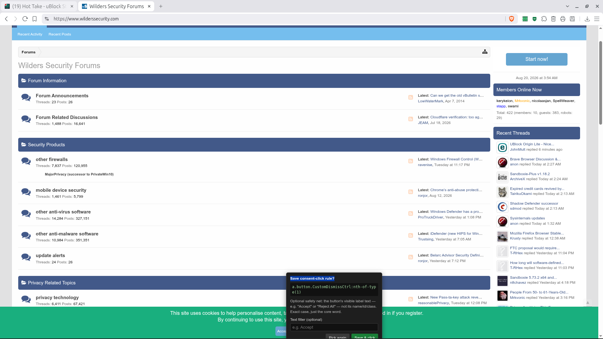This screenshot has width=603, height=339.
Task: Open RSS feed for other anti-virus software
Action: click(x=410, y=213)
